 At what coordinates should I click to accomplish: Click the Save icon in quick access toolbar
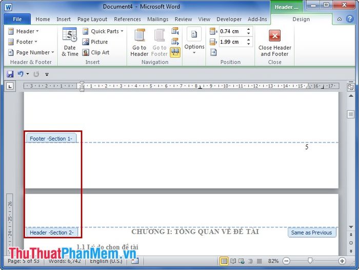(10, 74)
